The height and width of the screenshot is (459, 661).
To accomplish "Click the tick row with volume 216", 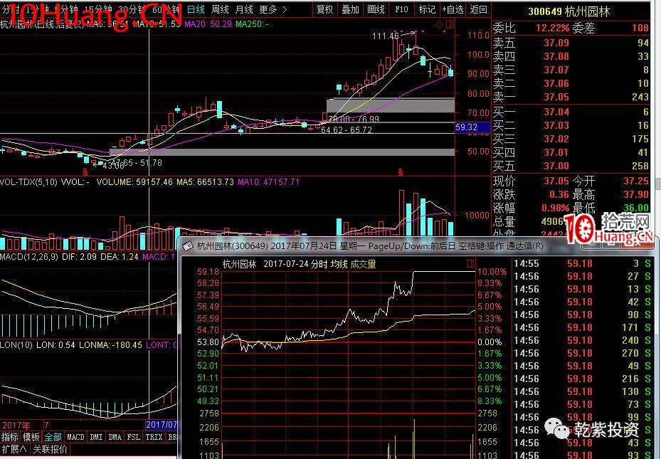I will coord(582,379).
